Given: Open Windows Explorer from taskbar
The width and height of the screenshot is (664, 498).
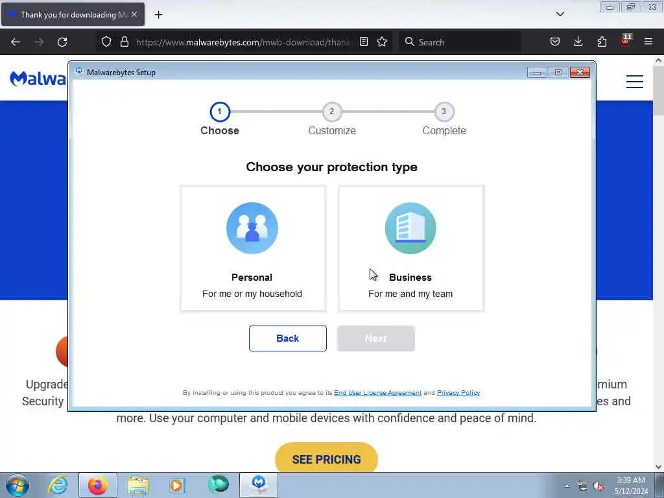Looking at the screenshot, I should point(138,485).
